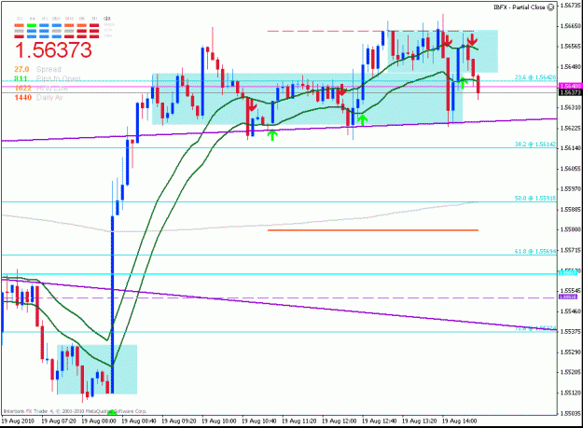This screenshot has height=428, width=583.
Task: Click the green up arrow near 14:00
Action: coord(462,82)
